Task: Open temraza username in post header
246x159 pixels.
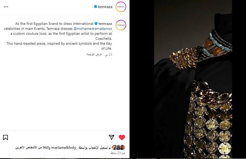Action: pyautogui.click(x=105, y=7)
